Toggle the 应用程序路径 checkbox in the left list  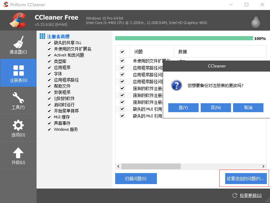click(x=49, y=80)
